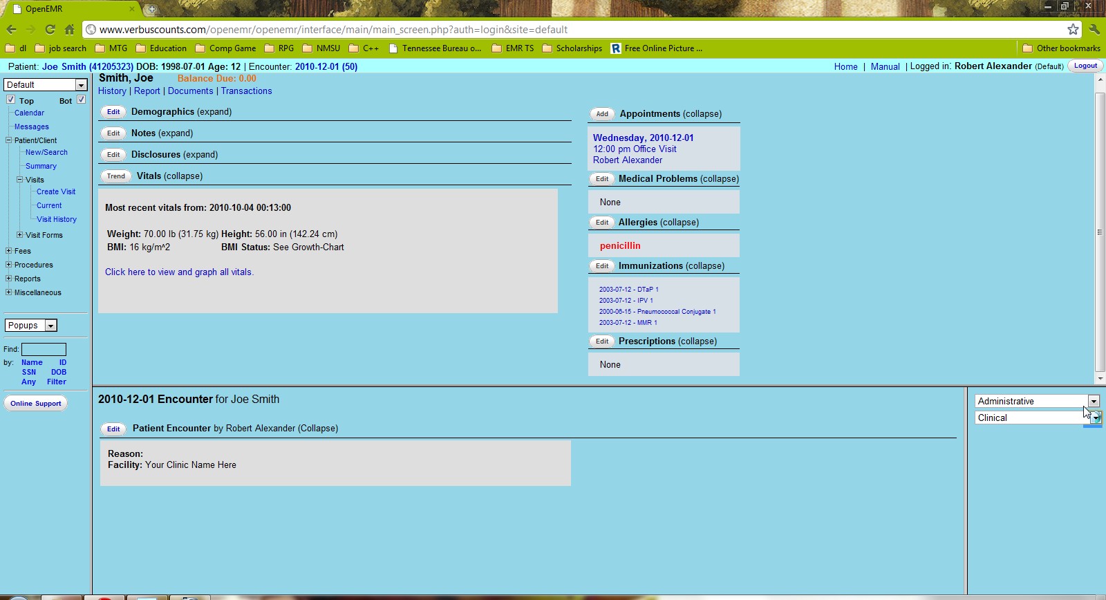Open a new browser tab
1106x600 pixels.
[x=151, y=9]
